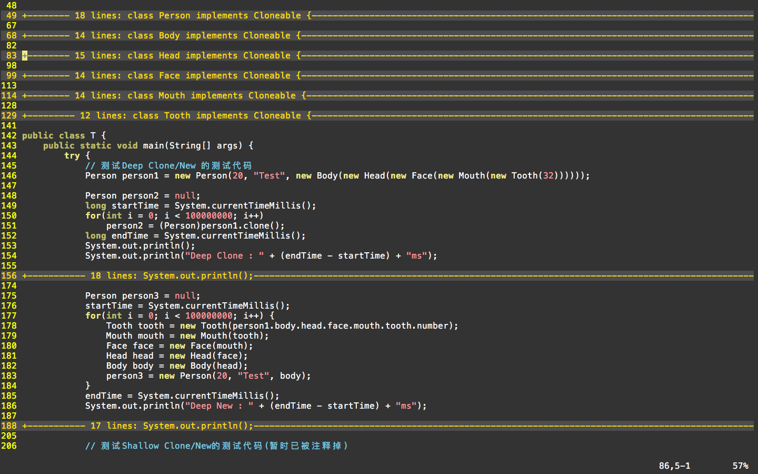
Task: Click 'public class T {' declaration
Action: [64, 136]
